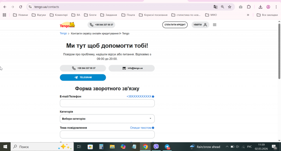The width and height of the screenshot is (281, 151).
Task: Show hidden system tray icons
Action: tap(227, 147)
